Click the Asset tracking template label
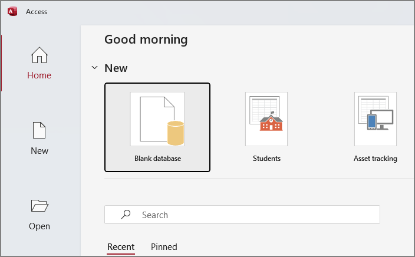This screenshot has height=257, width=415. [x=376, y=159]
